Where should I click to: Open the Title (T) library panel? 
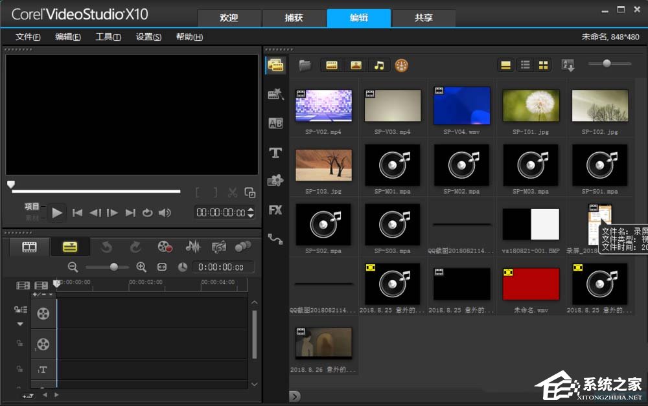(x=275, y=153)
